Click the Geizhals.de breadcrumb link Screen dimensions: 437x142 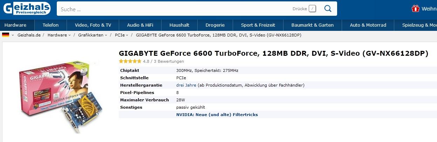pos(29,35)
